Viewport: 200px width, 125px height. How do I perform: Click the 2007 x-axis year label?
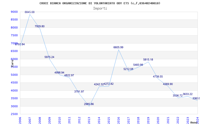30,120
